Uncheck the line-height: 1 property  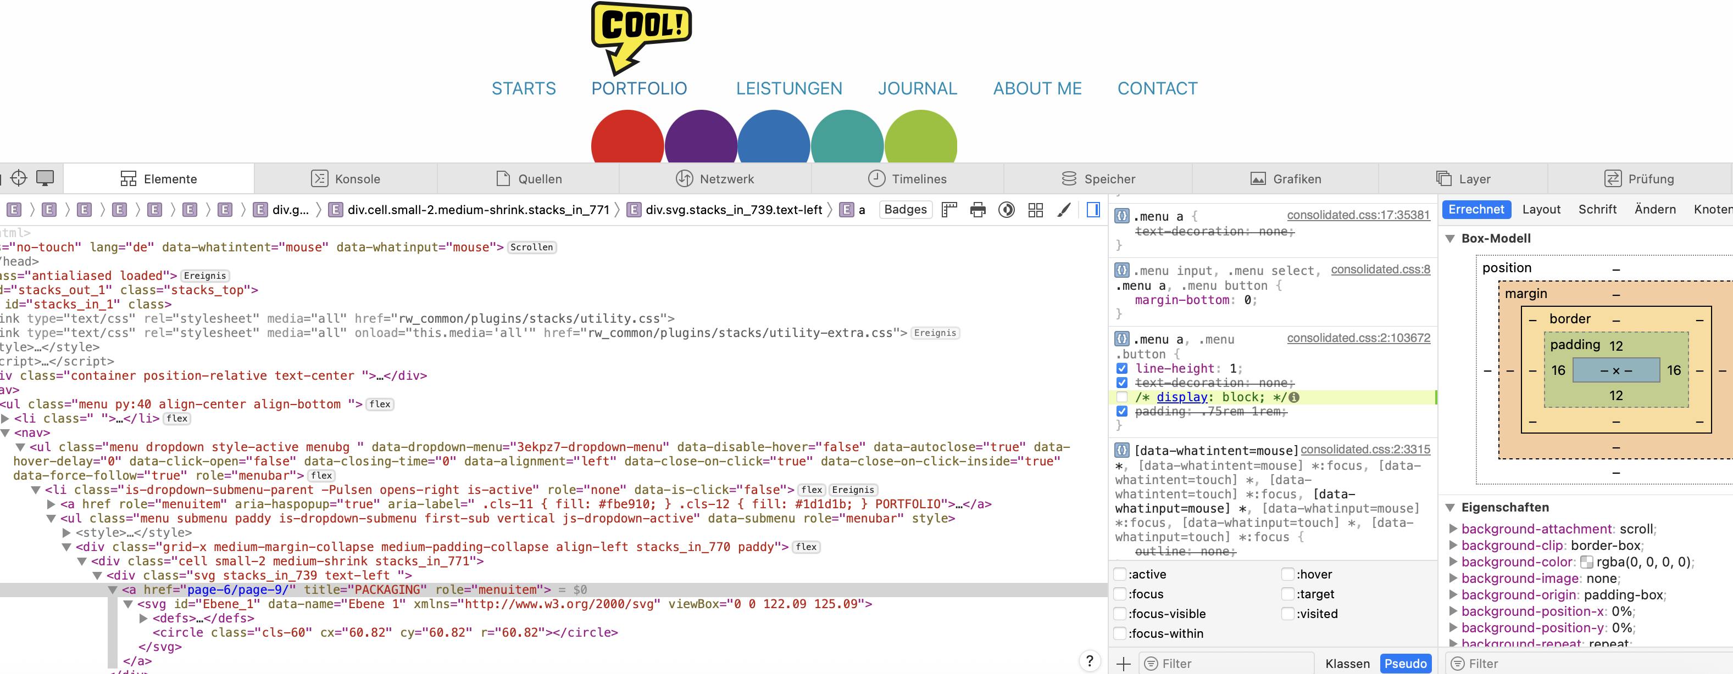click(1121, 368)
